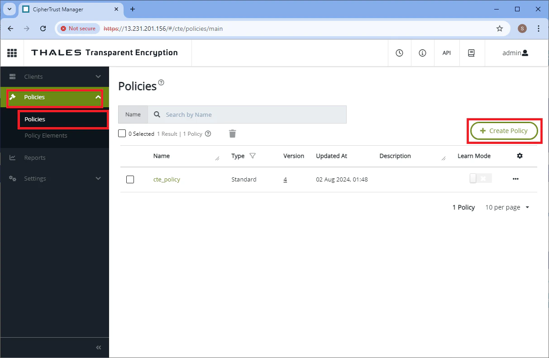This screenshot has width=549, height=358.
Task: Open the API playground link
Action: (x=447, y=53)
